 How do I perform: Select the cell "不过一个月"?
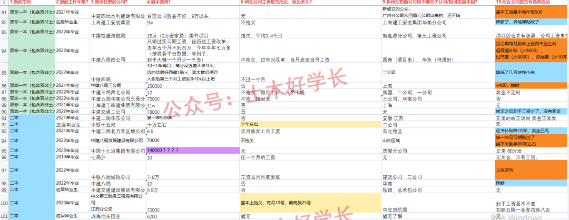click(x=310, y=73)
